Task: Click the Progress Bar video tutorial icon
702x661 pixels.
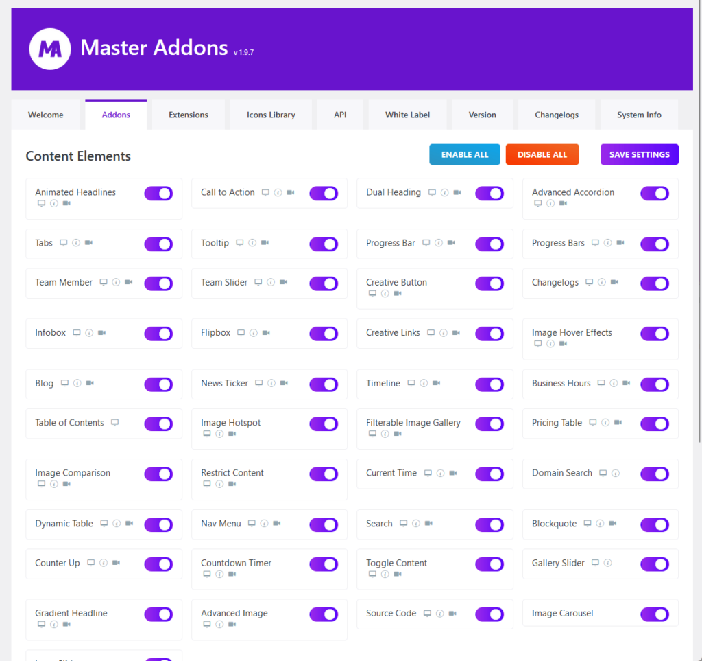Action: (x=451, y=243)
